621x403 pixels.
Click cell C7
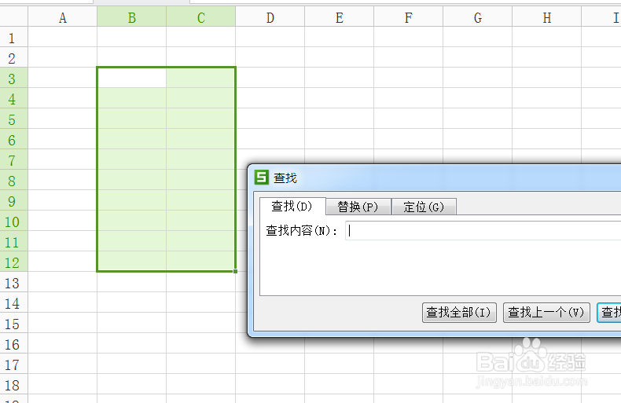tap(200, 159)
